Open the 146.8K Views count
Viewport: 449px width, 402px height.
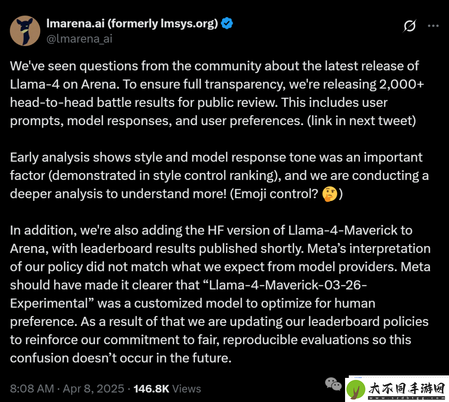(167, 389)
